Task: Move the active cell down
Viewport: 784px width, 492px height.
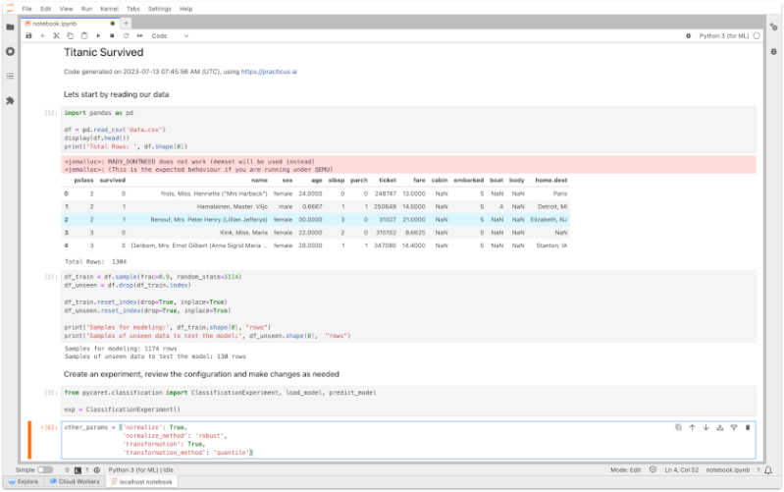Action: tap(706, 427)
